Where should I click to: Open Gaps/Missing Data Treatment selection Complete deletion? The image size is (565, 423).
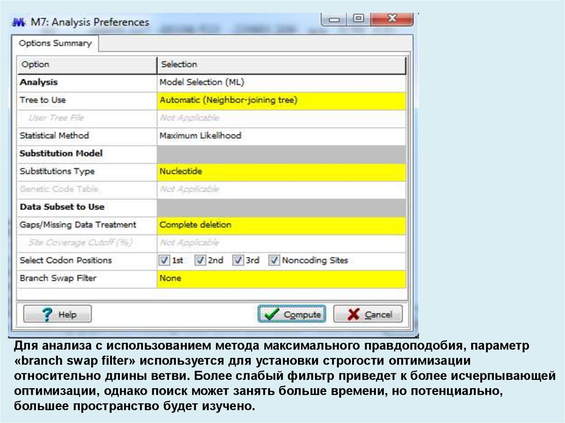[281, 226]
